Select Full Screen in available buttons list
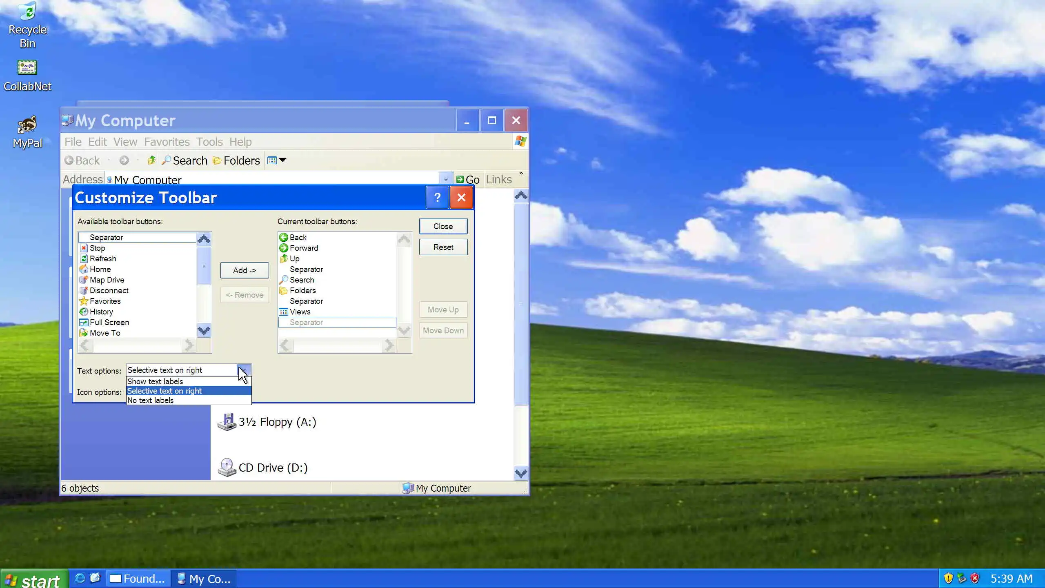Image resolution: width=1045 pixels, height=588 pixels. (109, 322)
